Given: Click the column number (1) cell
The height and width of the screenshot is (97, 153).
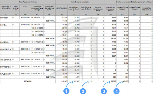Looking at the screenshot, I should pos(6,14).
